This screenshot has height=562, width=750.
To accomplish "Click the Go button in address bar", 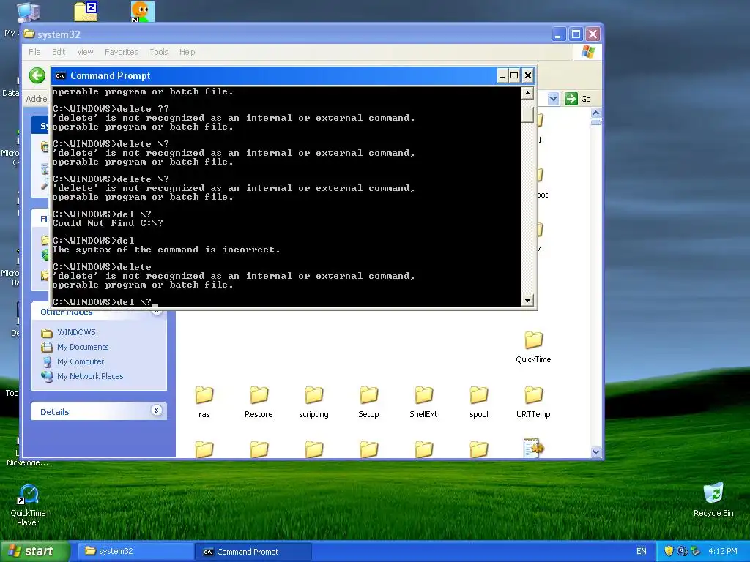I will (578, 99).
